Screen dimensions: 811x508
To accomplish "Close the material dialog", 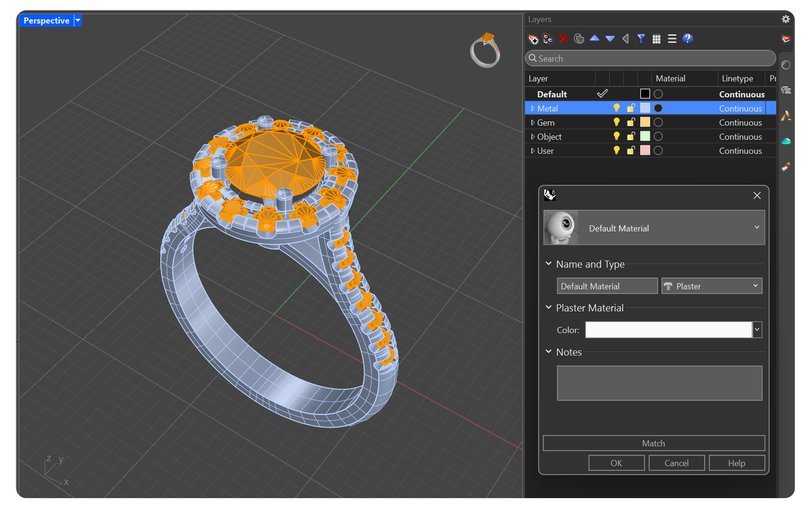I will point(757,195).
